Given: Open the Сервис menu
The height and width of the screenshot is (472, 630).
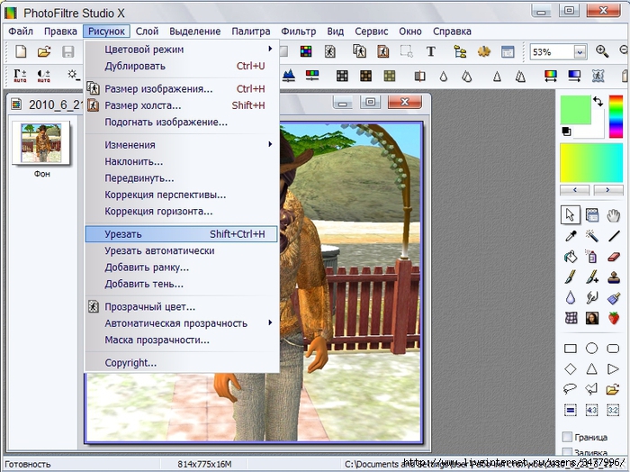Looking at the screenshot, I should click(x=371, y=31).
